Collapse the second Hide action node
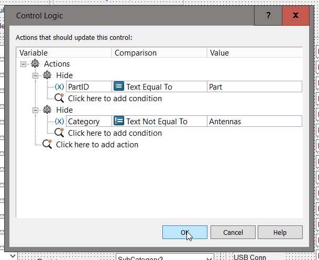This screenshot has height=260, width=319. coord(35,111)
